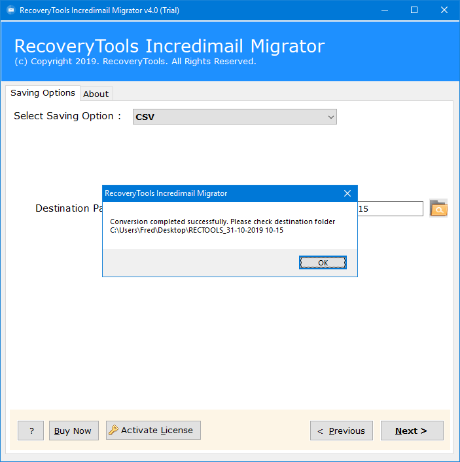Screen dimensions: 460x462
Task: Open the Select Saving Option dropdown
Action: pyautogui.click(x=235, y=117)
